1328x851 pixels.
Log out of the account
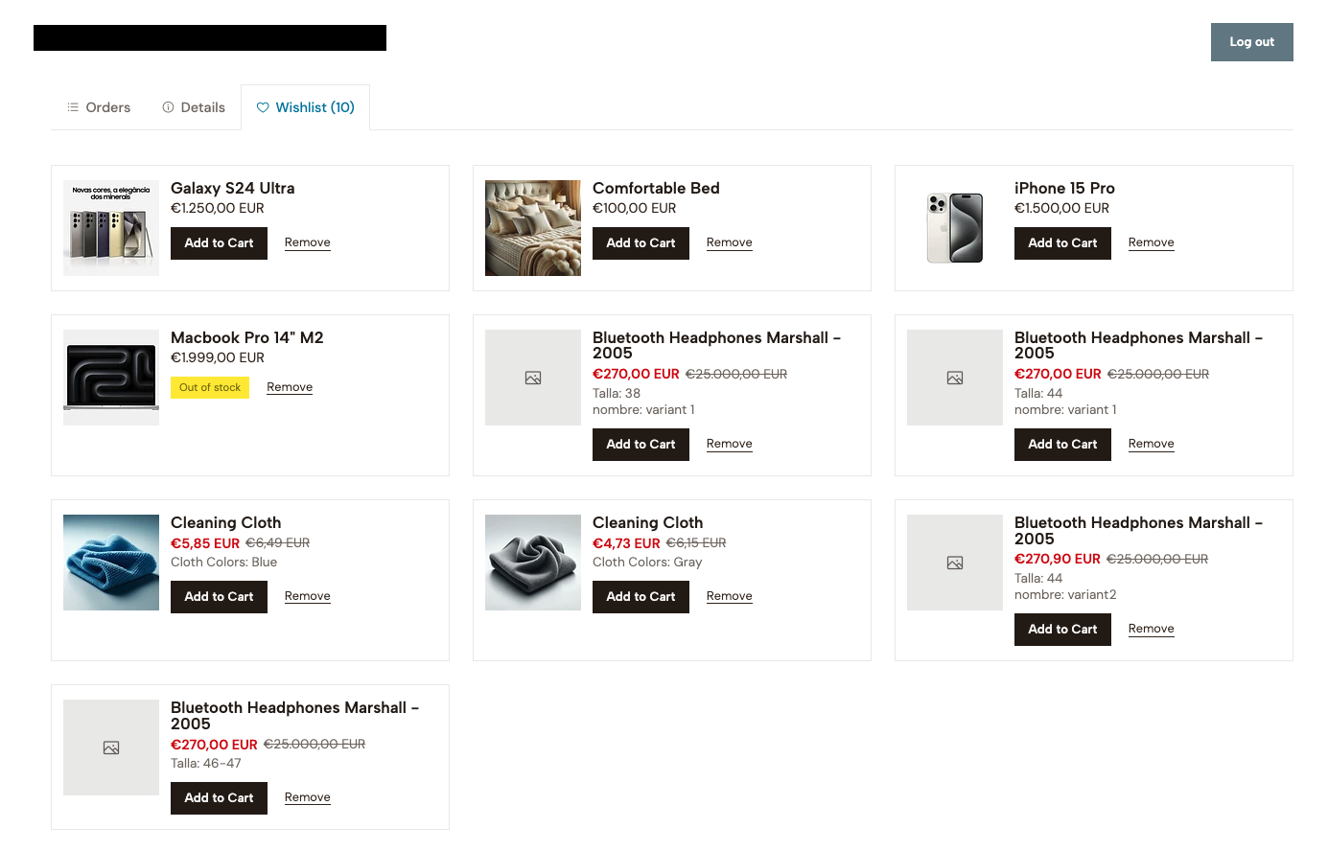pyautogui.click(x=1251, y=42)
